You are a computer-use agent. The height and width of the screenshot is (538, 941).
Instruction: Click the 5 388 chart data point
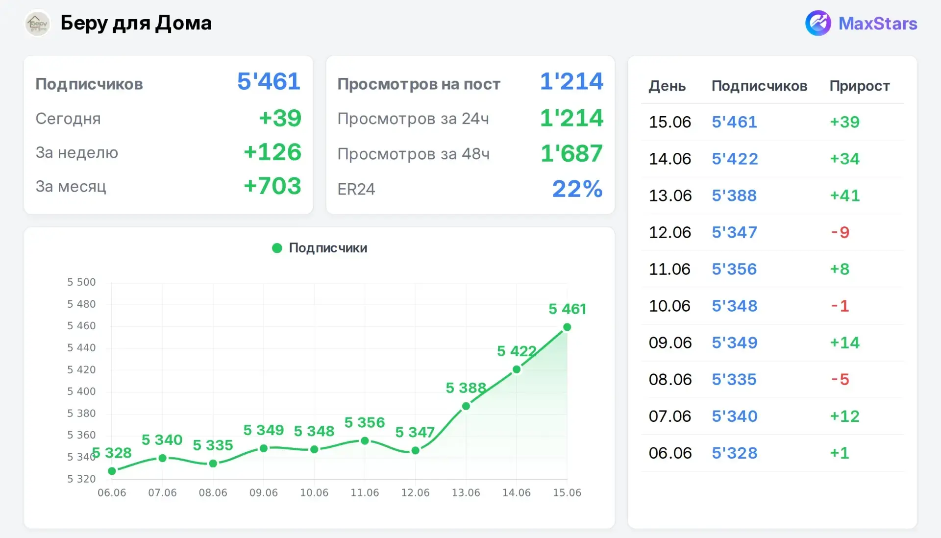coord(466,406)
